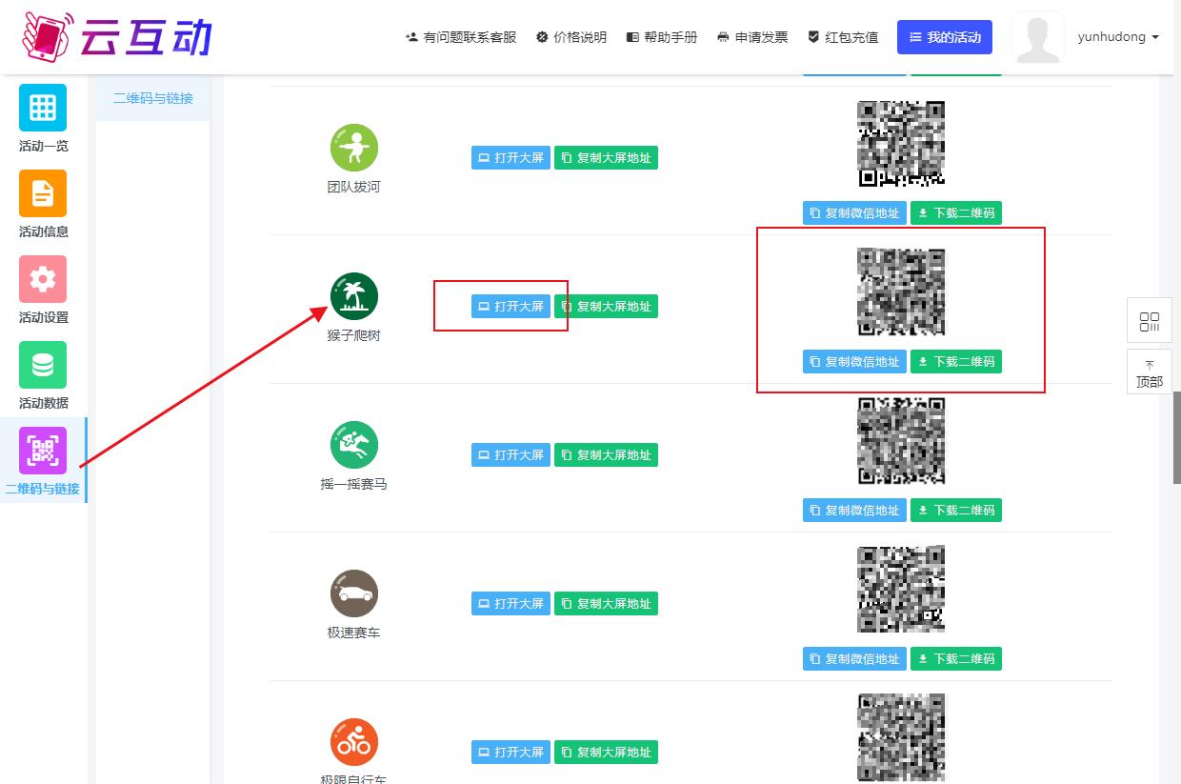Click 下载二维码 for 极速赛车
1181x784 pixels.
[x=956, y=659]
